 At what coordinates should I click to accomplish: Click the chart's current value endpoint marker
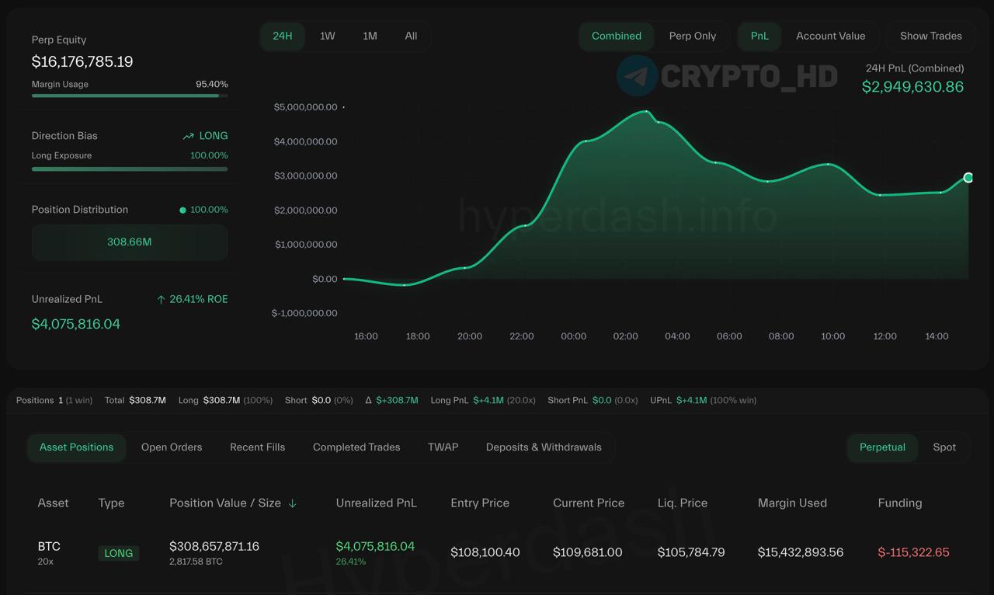[x=968, y=178]
